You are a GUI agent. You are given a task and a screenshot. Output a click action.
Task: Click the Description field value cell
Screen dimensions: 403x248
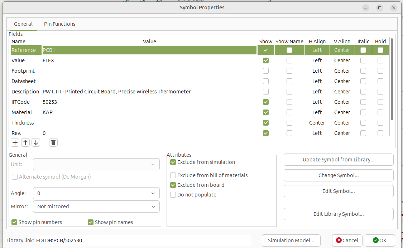tap(149, 92)
